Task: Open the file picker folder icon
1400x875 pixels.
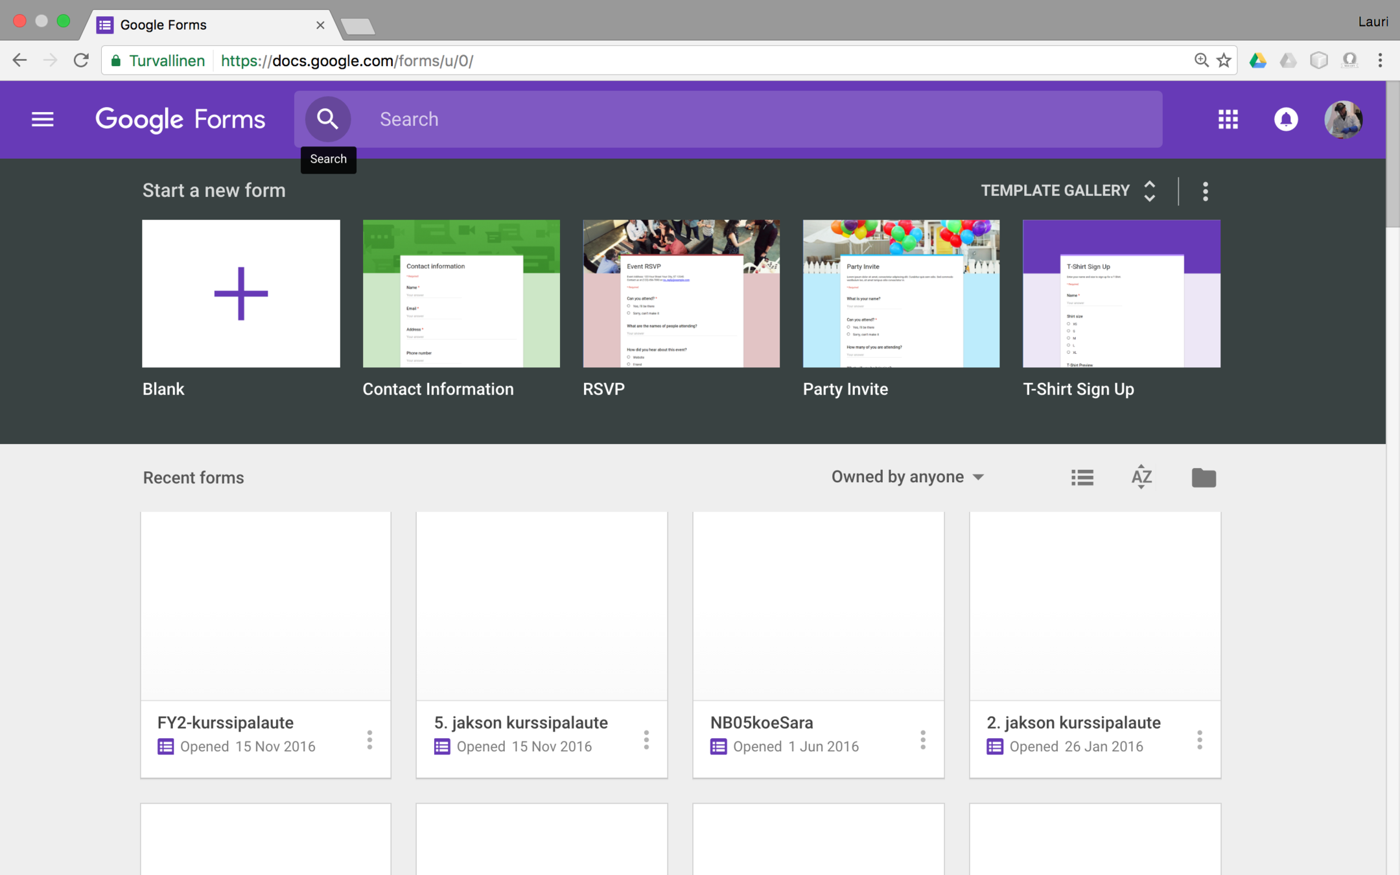Action: pyautogui.click(x=1204, y=478)
